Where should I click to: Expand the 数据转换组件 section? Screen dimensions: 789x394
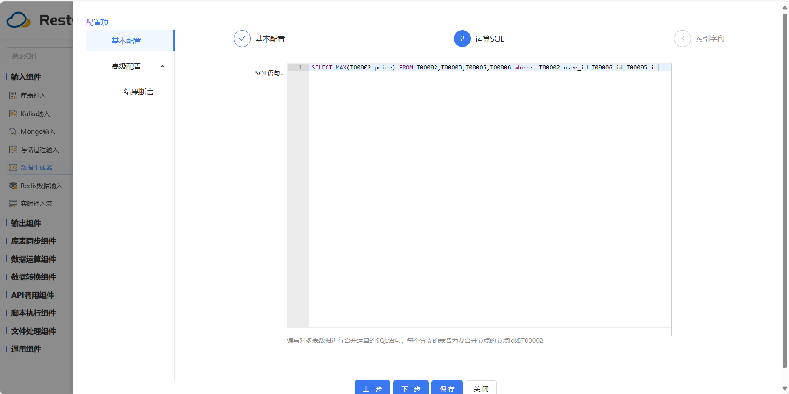(x=33, y=277)
